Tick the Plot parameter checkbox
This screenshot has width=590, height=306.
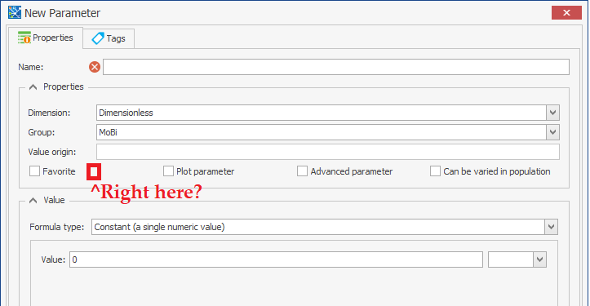168,171
